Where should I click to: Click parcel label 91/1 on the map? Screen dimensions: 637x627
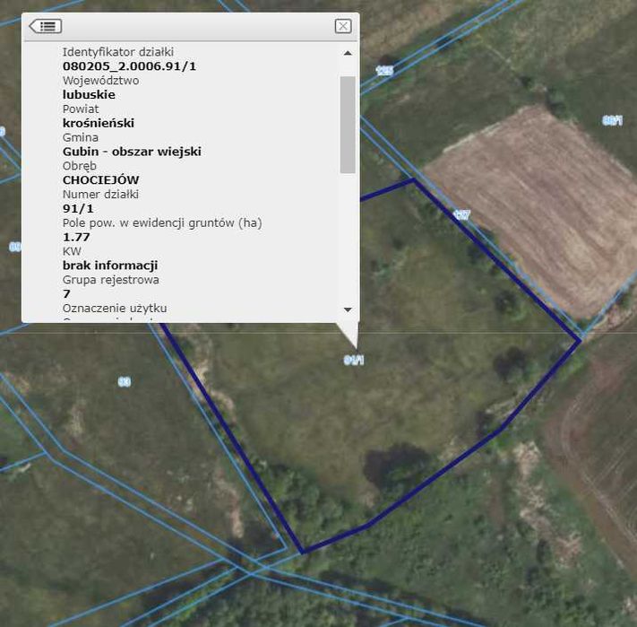[x=354, y=360]
